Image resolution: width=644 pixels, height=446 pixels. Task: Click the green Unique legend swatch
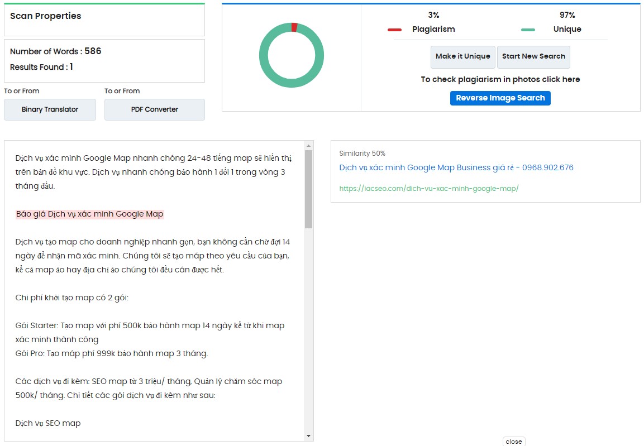click(x=527, y=30)
